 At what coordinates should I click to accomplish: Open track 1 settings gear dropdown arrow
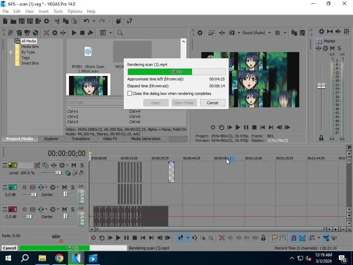(67, 165)
